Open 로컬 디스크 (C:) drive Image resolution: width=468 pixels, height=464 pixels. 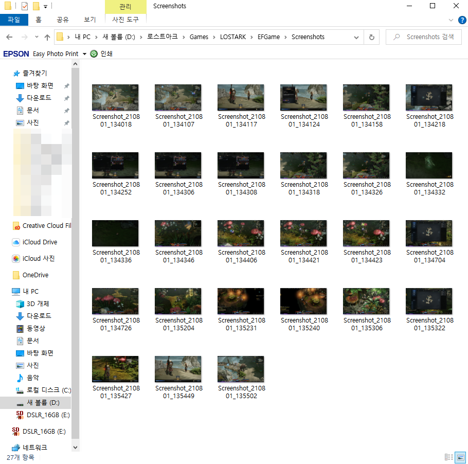click(x=43, y=390)
